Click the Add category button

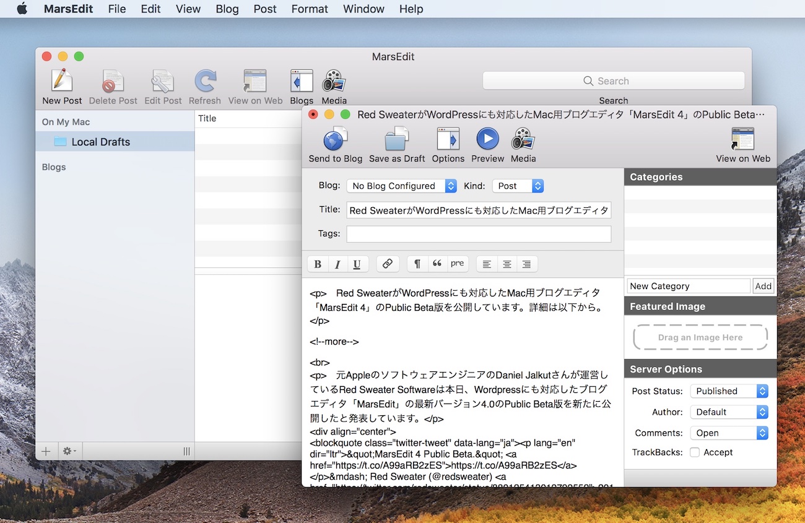tap(764, 286)
